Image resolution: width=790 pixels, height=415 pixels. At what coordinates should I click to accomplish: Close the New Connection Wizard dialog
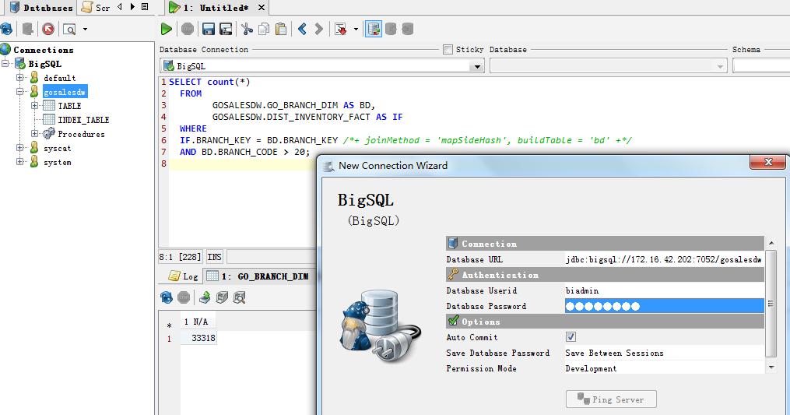coord(768,162)
